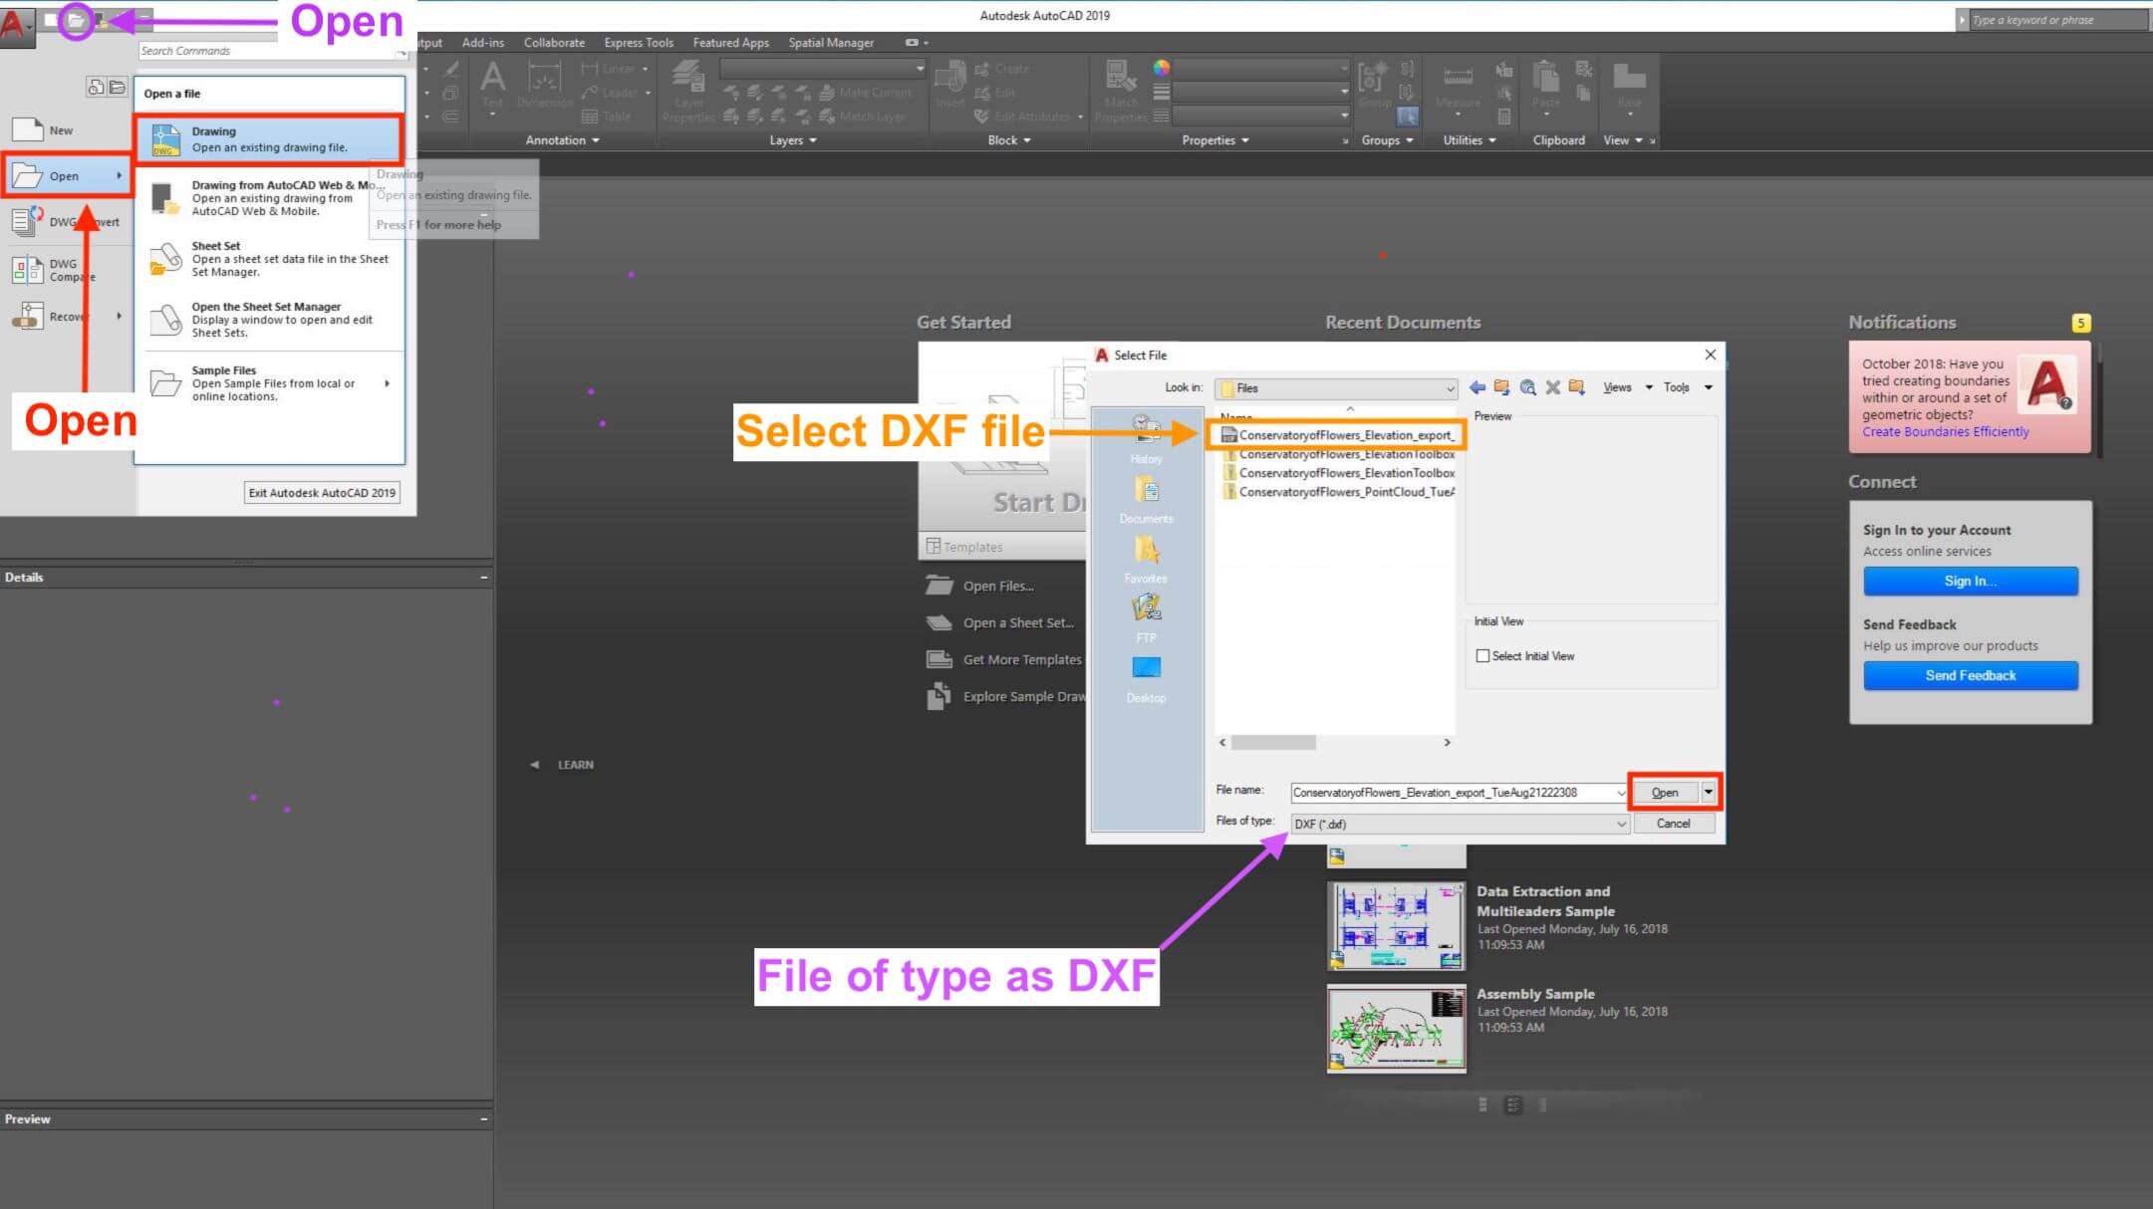Click the DWG Compare icon in the application menu
Image resolution: width=2153 pixels, height=1209 pixels.
(27, 269)
